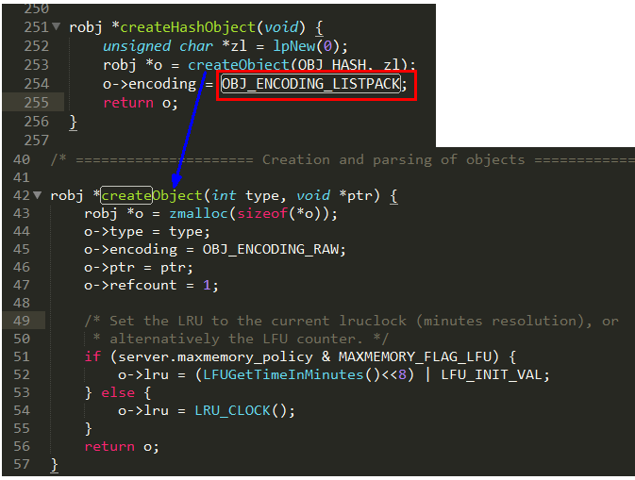Viewport: 635px width, 480px height.
Task: Click server.maxmemory_policy on line 51
Action: click(215, 357)
